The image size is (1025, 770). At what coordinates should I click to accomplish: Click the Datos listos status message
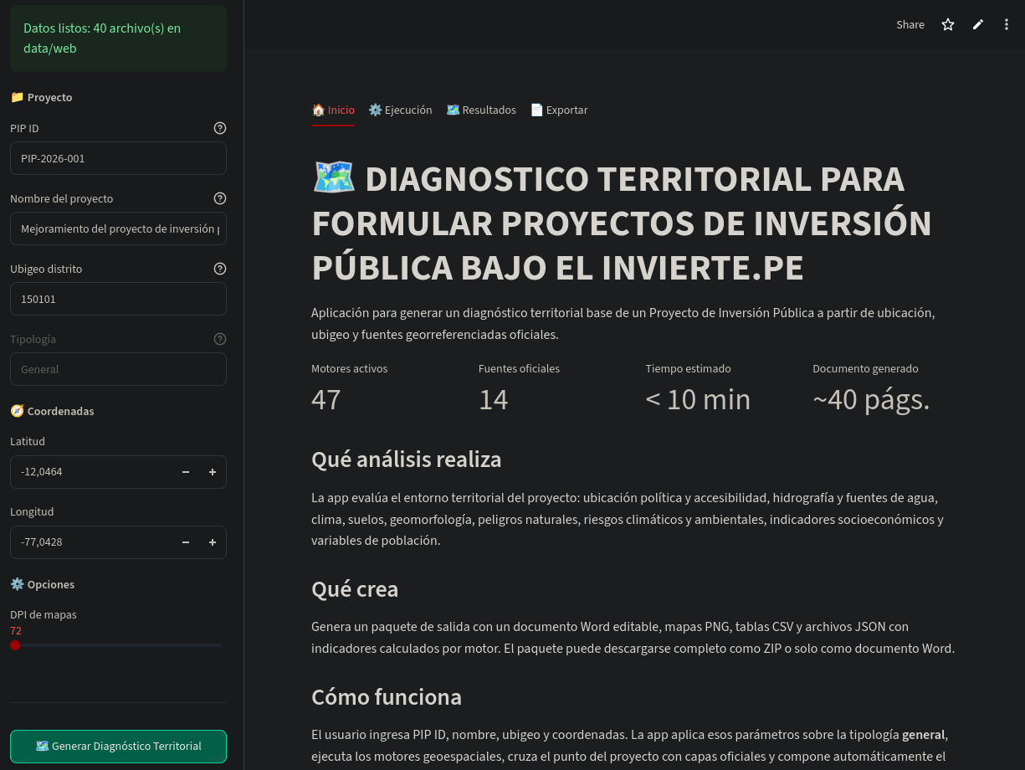pyautogui.click(x=118, y=38)
